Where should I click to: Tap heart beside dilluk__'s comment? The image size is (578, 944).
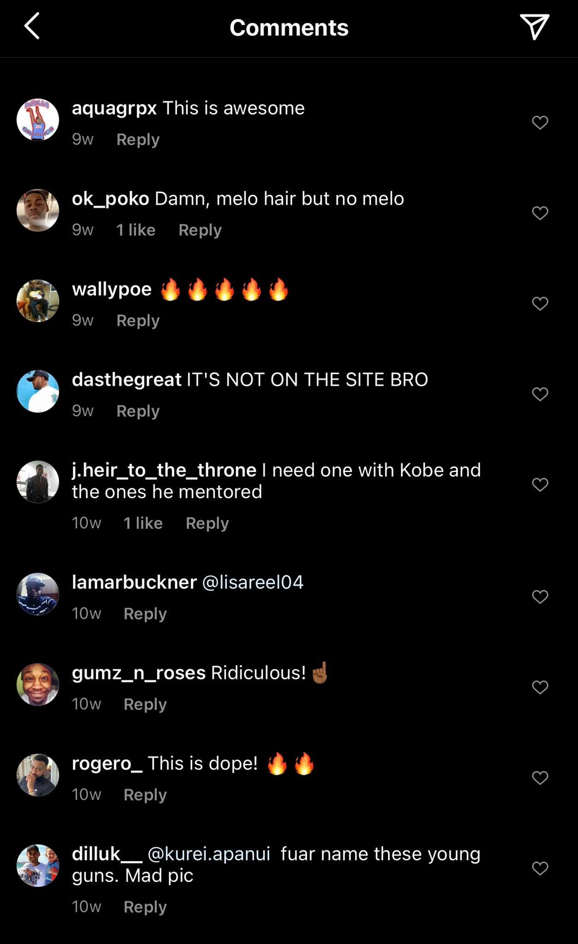click(540, 868)
